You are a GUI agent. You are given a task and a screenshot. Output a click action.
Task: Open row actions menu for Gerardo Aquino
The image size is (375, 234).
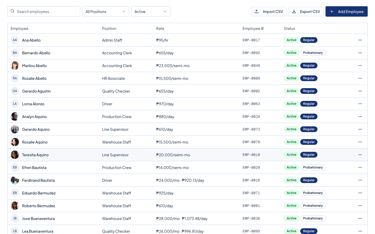360,129
